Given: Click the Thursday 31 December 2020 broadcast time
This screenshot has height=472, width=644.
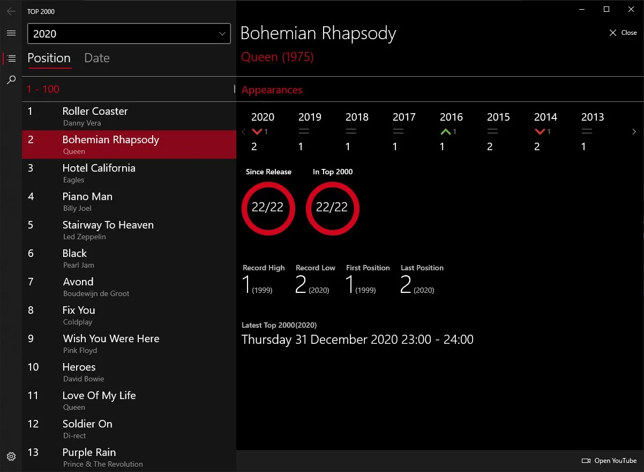Looking at the screenshot, I should 357,340.
